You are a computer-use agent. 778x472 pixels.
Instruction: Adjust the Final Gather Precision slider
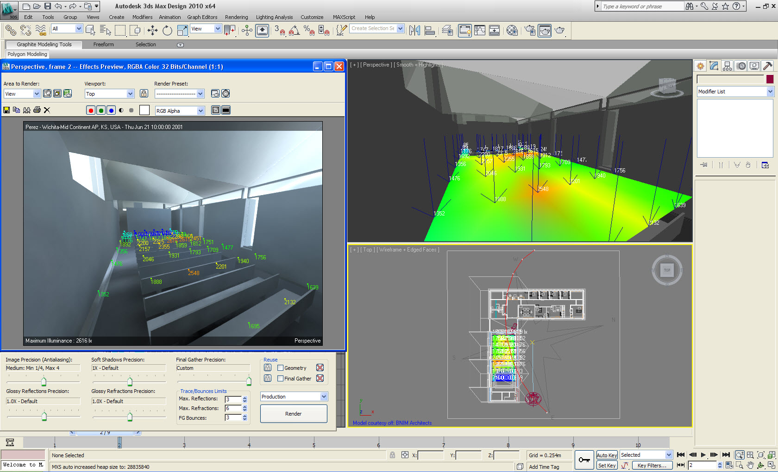coord(249,381)
